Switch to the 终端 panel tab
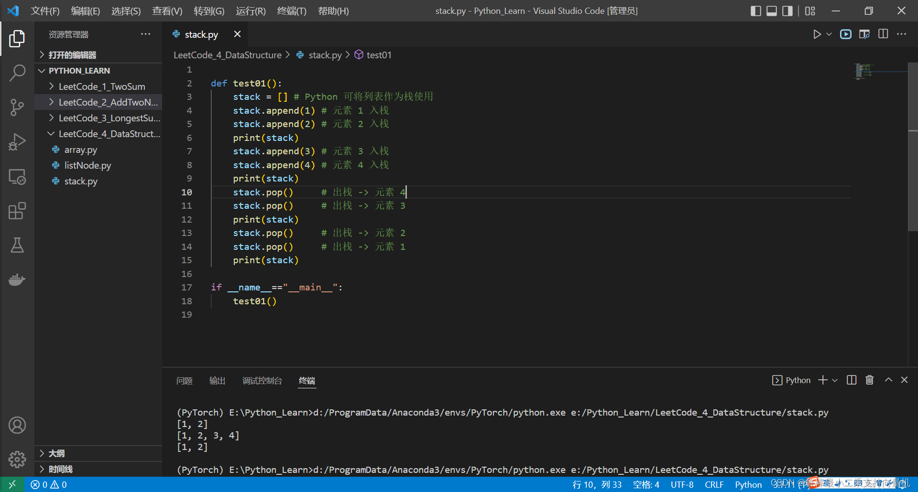Viewport: 918px width, 492px height. click(x=307, y=381)
